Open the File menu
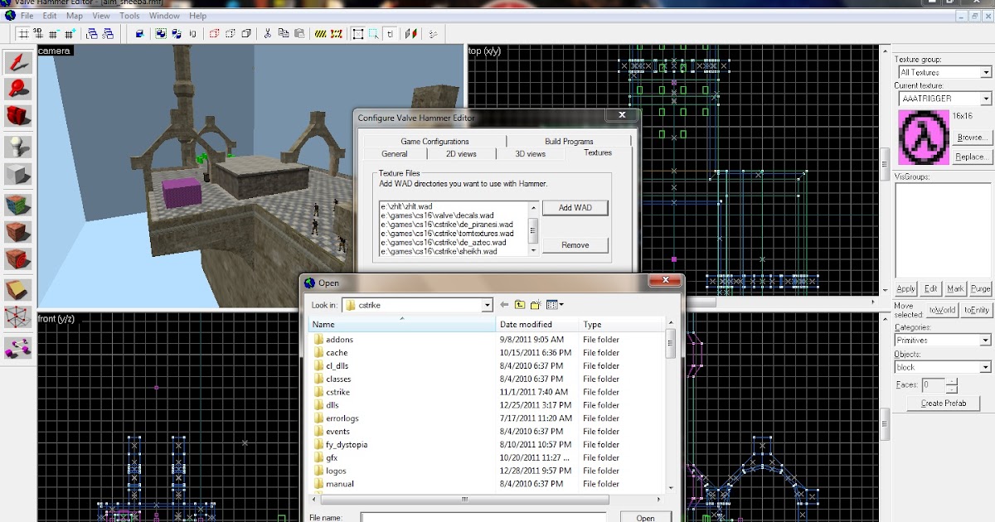The height and width of the screenshot is (522, 995). [x=27, y=16]
